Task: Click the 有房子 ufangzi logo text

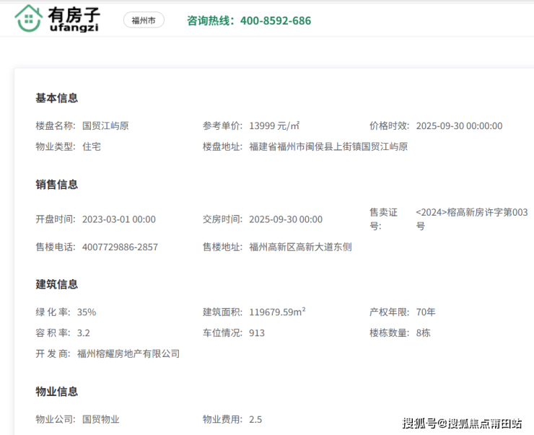Action: [74, 19]
